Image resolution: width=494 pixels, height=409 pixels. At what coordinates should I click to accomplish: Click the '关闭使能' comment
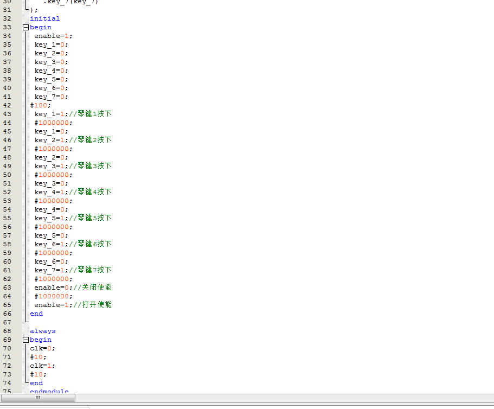point(97,287)
